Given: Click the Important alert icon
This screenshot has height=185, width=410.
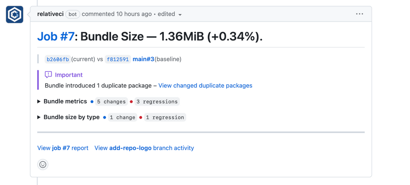Looking at the screenshot, I should click(48, 75).
